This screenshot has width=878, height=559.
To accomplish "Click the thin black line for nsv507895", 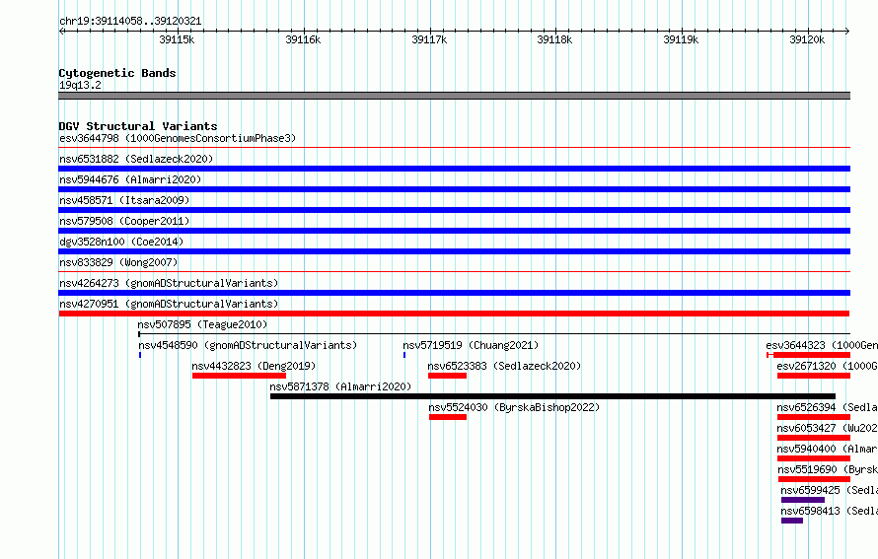I will click(x=494, y=334).
